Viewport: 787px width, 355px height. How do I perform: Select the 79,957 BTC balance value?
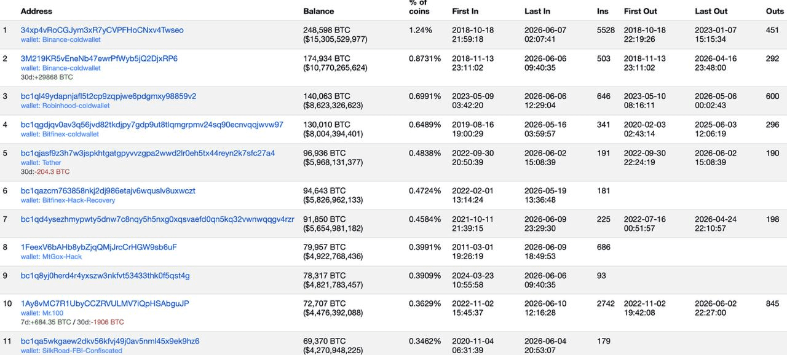click(x=325, y=248)
